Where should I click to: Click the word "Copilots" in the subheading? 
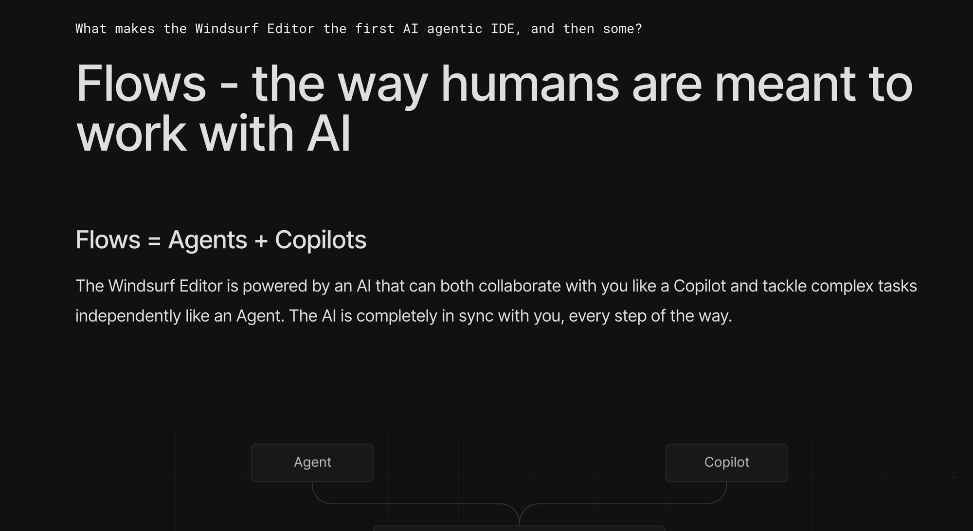(321, 240)
